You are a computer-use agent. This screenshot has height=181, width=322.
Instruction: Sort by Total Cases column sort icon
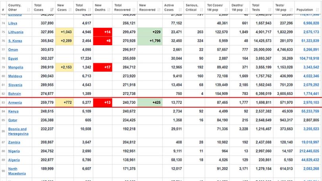(52, 10)
